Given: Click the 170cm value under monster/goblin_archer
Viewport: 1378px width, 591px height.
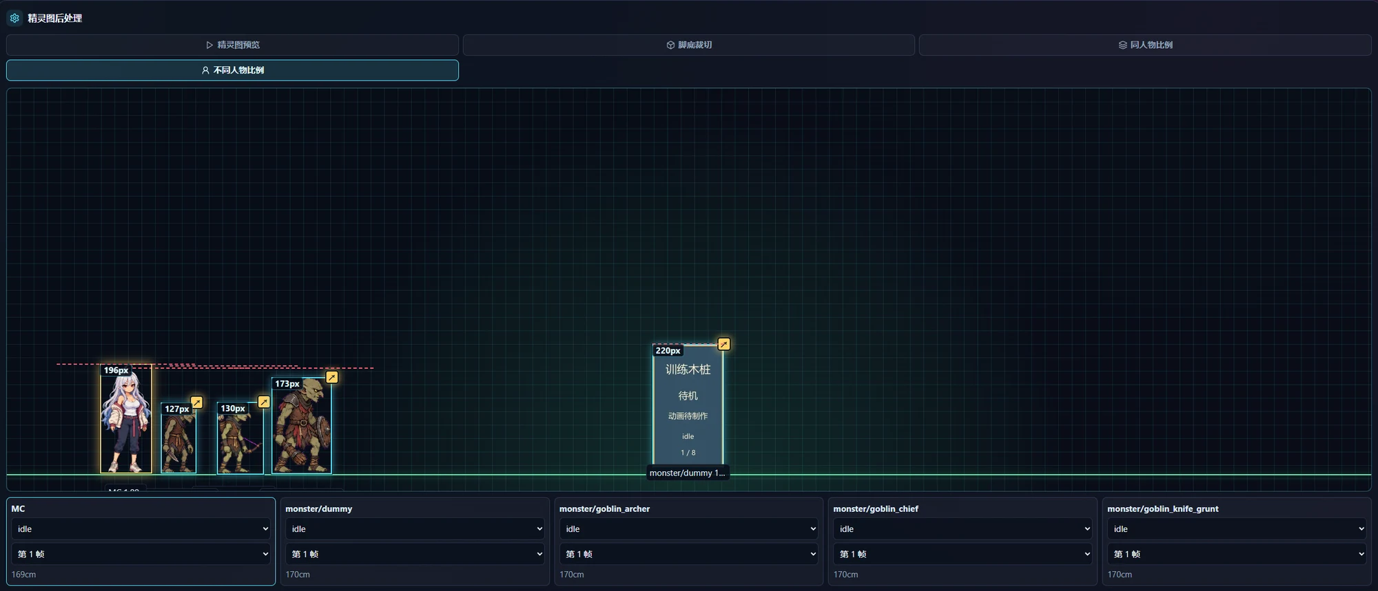Looking at the screenshot, I should click(x=572, y=574).
